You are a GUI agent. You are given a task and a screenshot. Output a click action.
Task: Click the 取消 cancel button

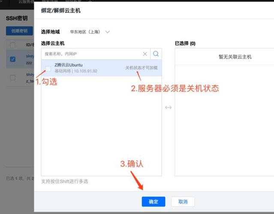point(183,202)
